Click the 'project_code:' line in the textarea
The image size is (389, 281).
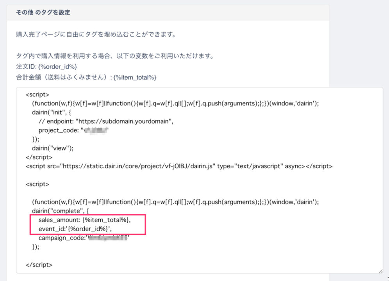pos(74,130)
